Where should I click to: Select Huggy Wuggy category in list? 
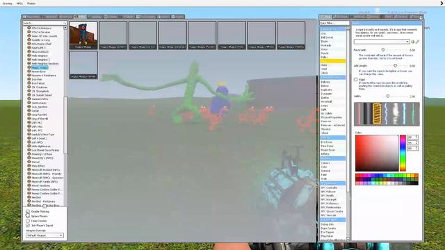pos(40,68)
